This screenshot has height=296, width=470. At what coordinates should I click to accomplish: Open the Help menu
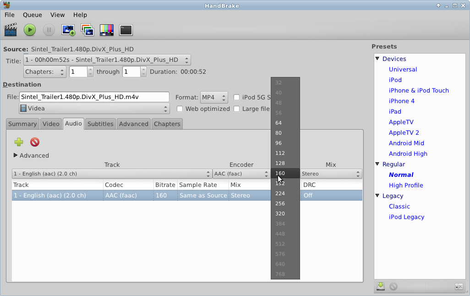[80, 15]
